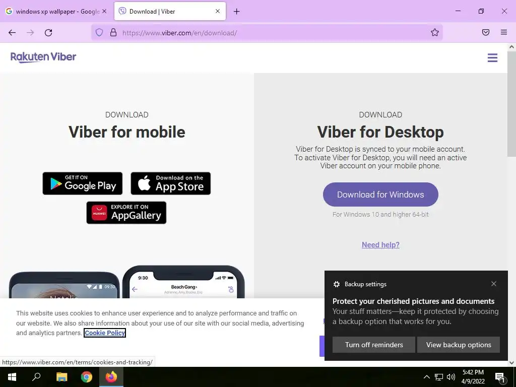Reload the Viber download page
The height and width of the screenshot is (387, 516).
click(48, 33)
